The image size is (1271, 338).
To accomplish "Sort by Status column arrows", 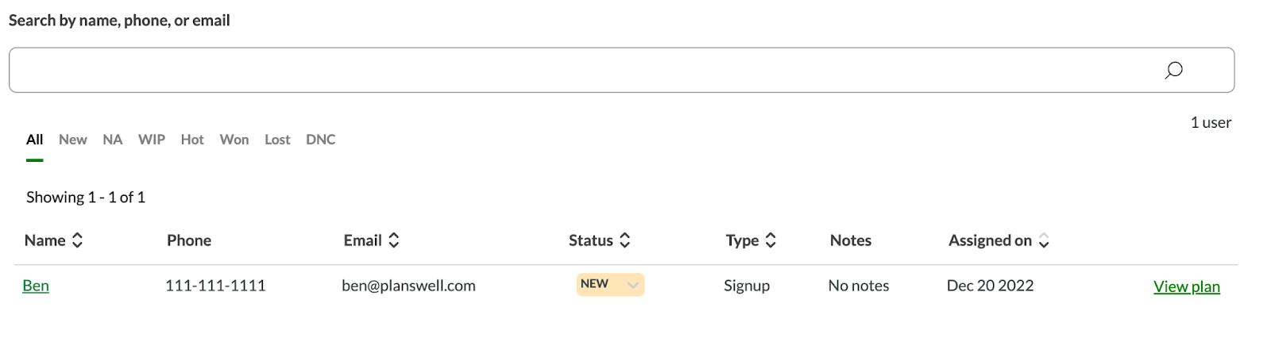I will (x=625, y=240).
